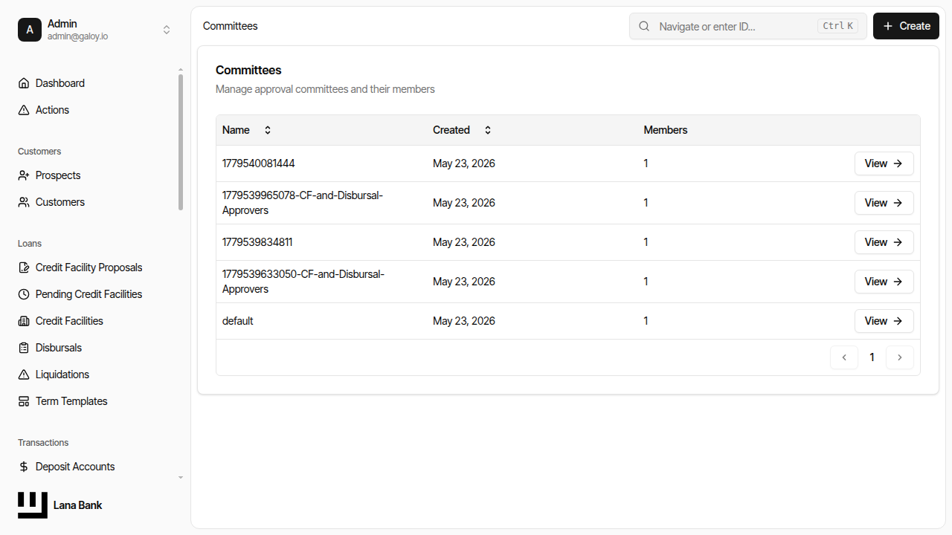This screenshot has height=535, width=952.
Task: Click the 1779539834811 name cell
Action: pos(321,242)
